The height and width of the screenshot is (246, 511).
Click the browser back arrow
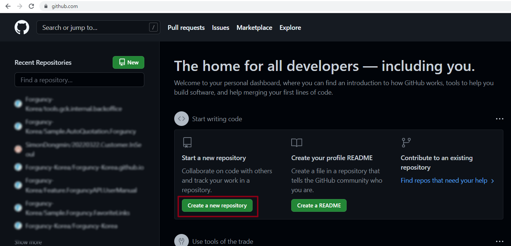(x=8, y=6)
